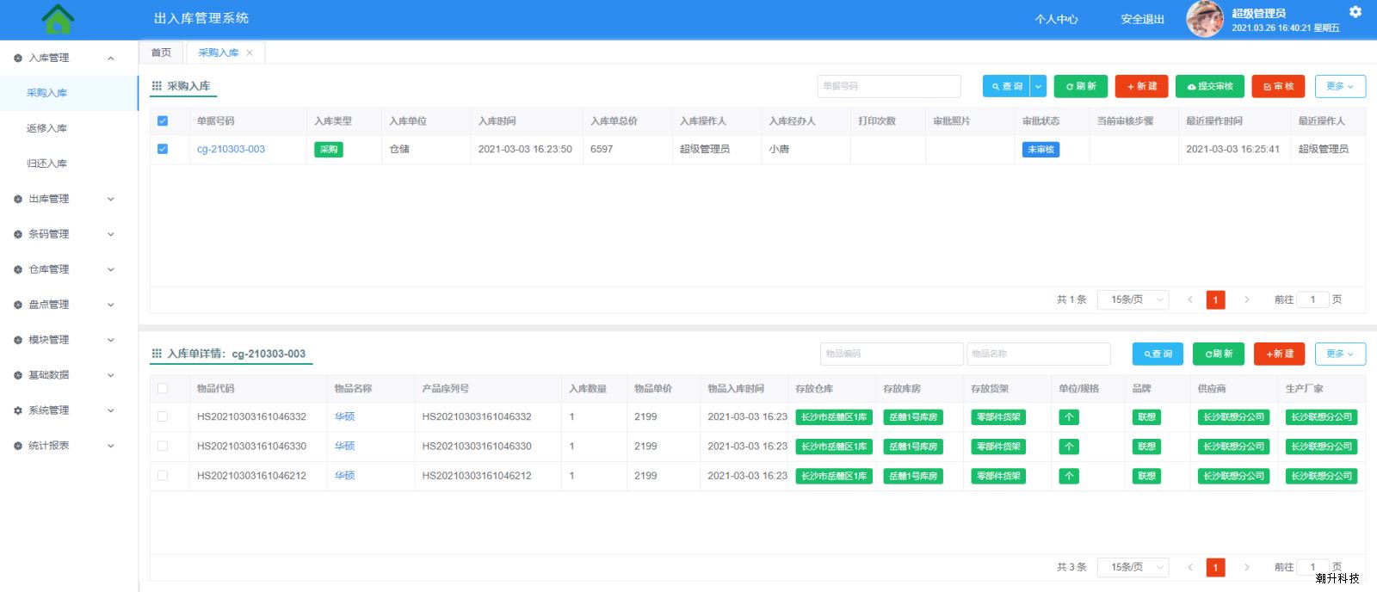Image resolution: width=1377 pixels, height=592 pixels.
Task: Check the HS20210303161046330 row checkbox
Action: [163, 446]
